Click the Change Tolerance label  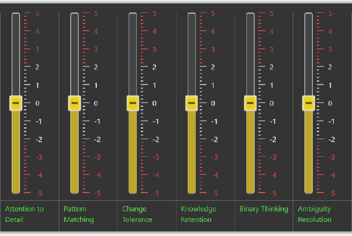[x=137, y=214]
